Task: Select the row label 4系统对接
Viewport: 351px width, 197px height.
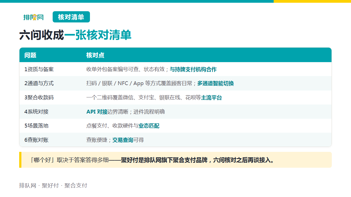Action: point(36,112)
